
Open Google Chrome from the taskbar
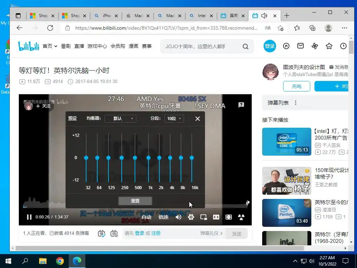point(60,261)
